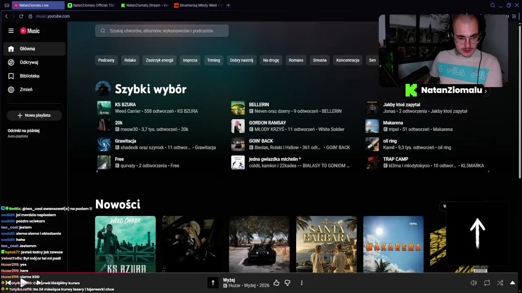Select the Trening mood chip

coord(213,60)
